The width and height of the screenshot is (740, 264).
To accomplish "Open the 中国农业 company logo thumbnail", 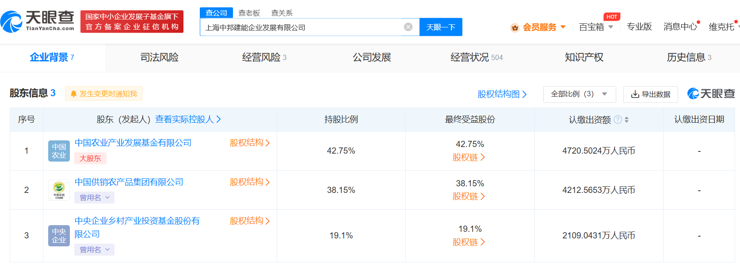I will (59, 151).
